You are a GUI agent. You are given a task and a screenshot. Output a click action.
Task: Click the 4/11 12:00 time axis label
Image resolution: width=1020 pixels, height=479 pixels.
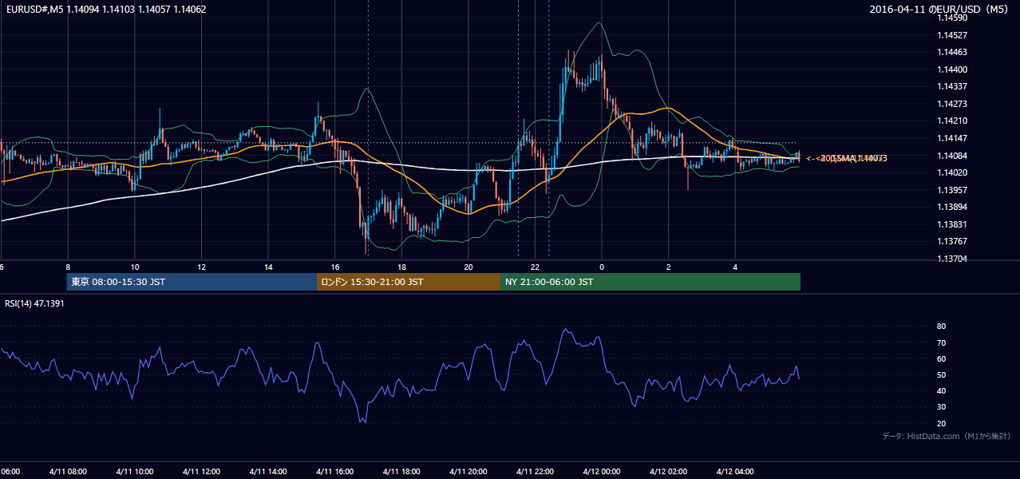[x=201, y=471]
